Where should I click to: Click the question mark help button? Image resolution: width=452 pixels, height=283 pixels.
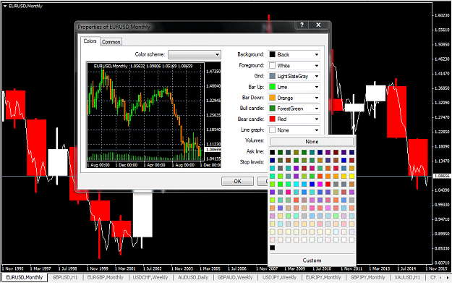tap(302, 25)
